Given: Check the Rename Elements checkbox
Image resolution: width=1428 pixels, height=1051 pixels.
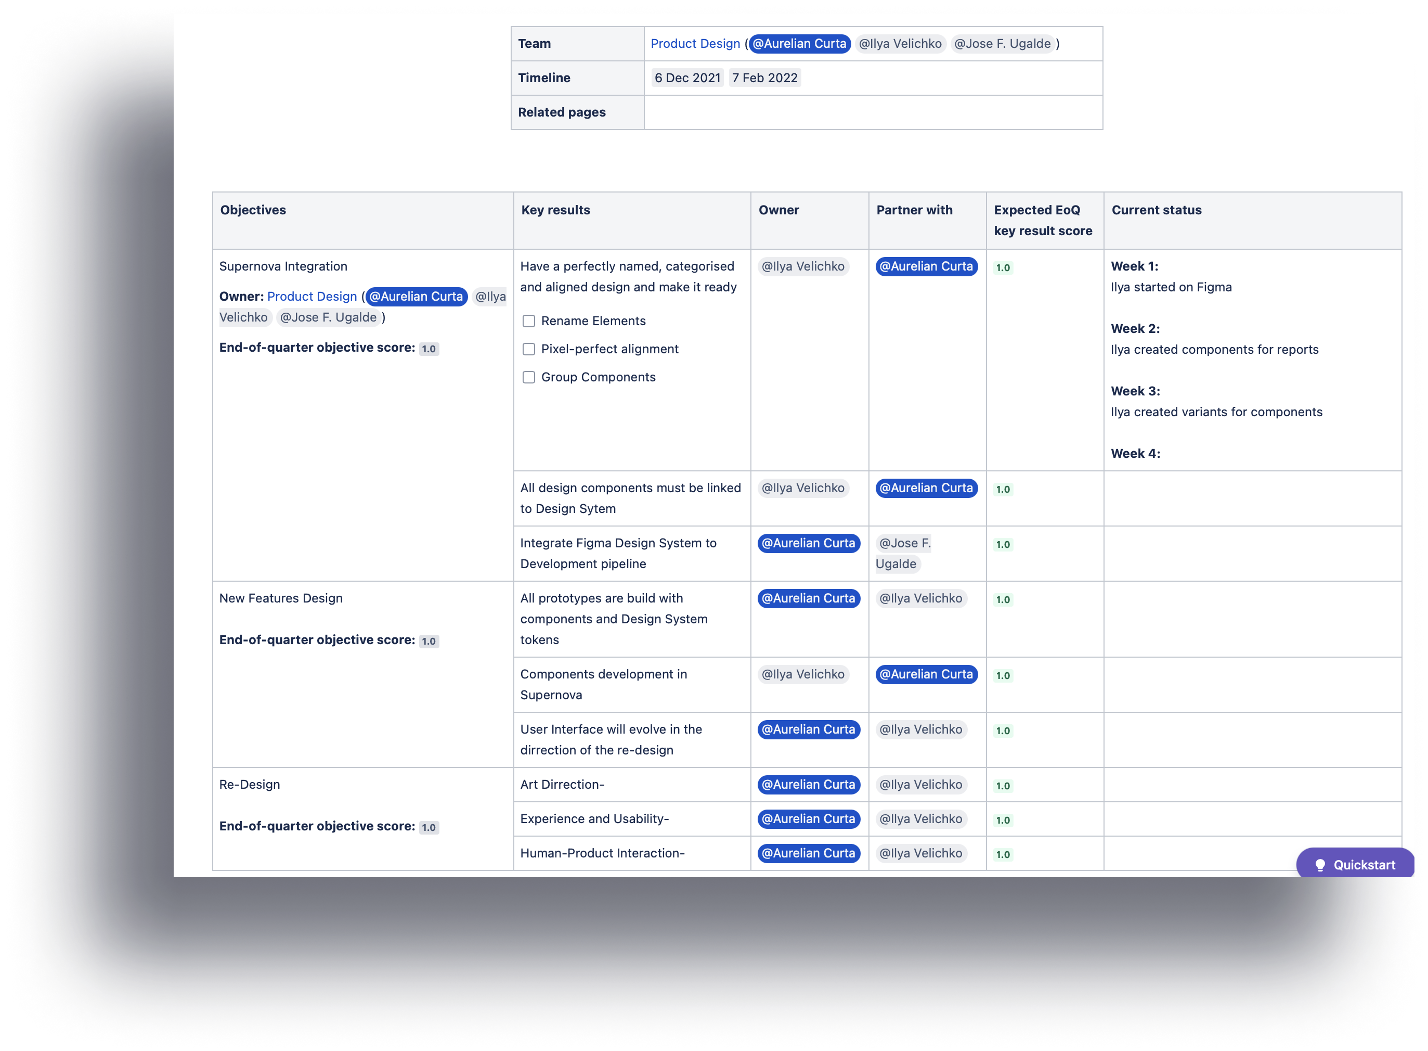Looking at the screenshot, I should 528,321.
